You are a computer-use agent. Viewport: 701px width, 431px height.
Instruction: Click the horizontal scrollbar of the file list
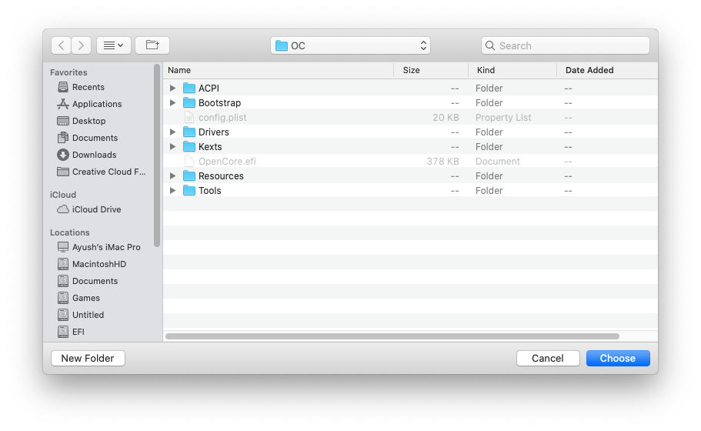[x=392, y=336]
